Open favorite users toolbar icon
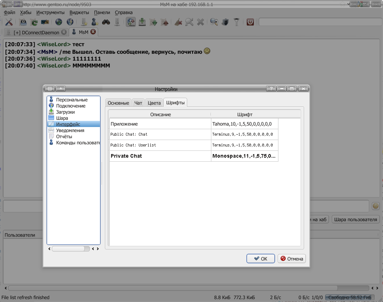Screen dimensions: 383x302 pyautogui.click(x=95, y=22)
